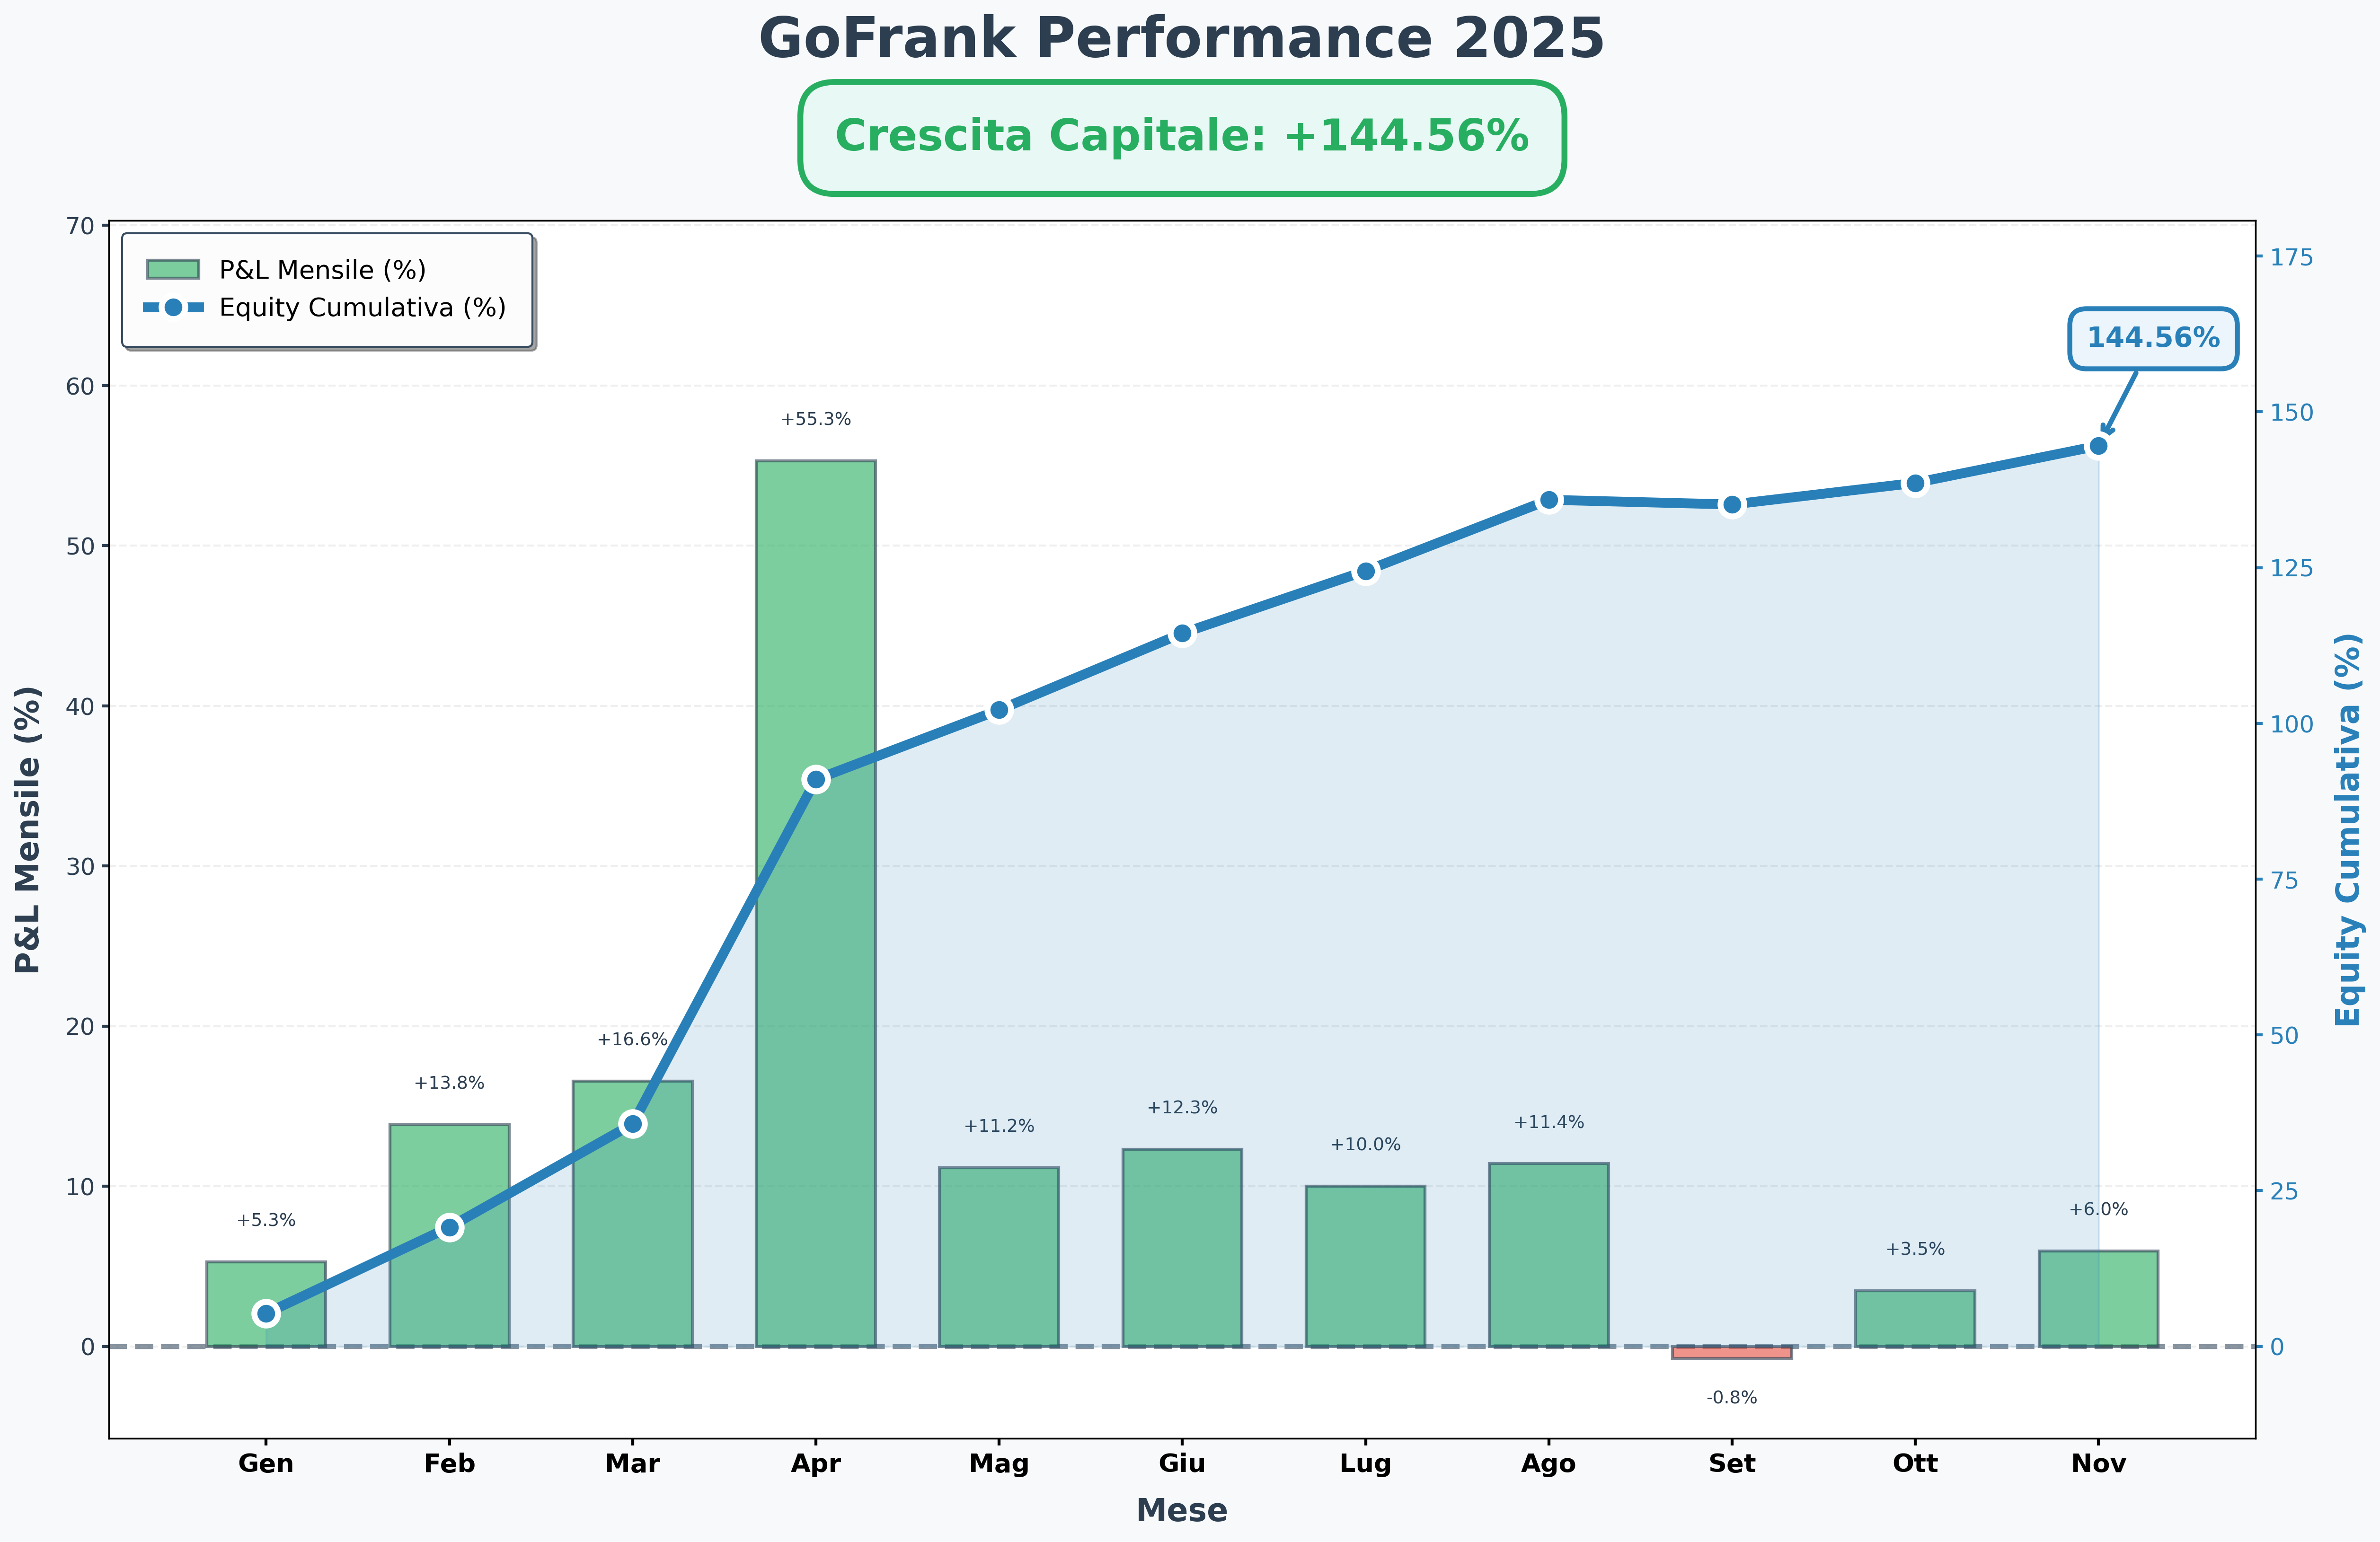This screenshot has height=1542, width=2380.
Task: Click the Mag monthly bar
Action: pyautogui.click(x=999, y=1257)
